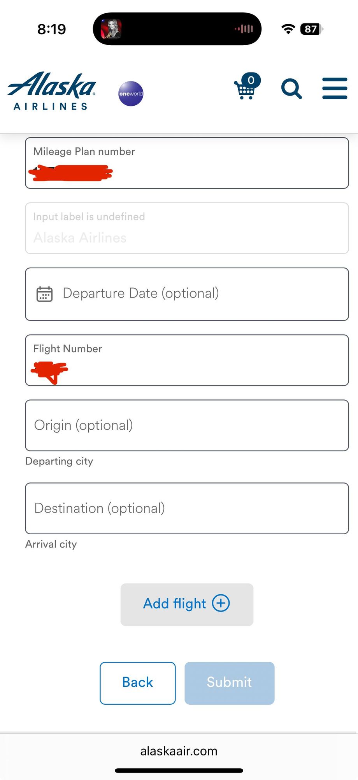Tap the album art in the Dynamic Island

click(x=111, y=29)
